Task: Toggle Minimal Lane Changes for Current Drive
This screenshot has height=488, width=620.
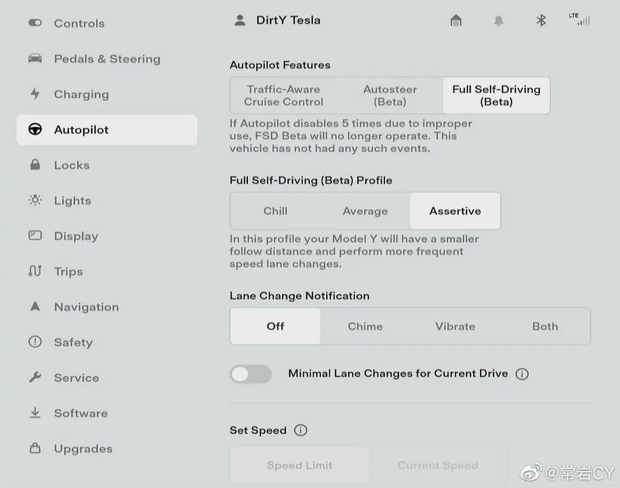Action: (250, 374)
